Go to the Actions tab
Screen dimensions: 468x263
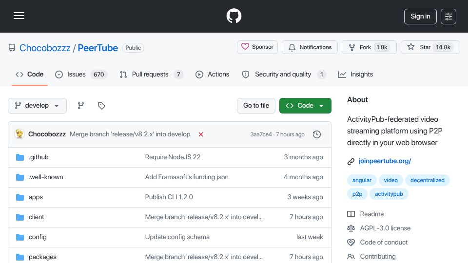[212, 74]
